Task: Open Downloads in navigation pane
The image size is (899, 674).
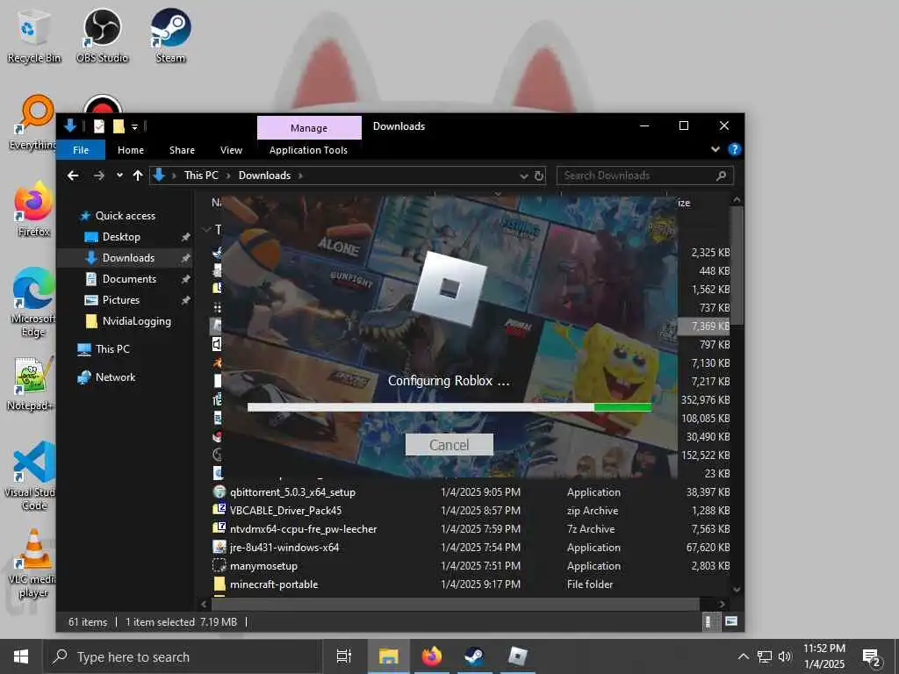Action: coord(128,258)
